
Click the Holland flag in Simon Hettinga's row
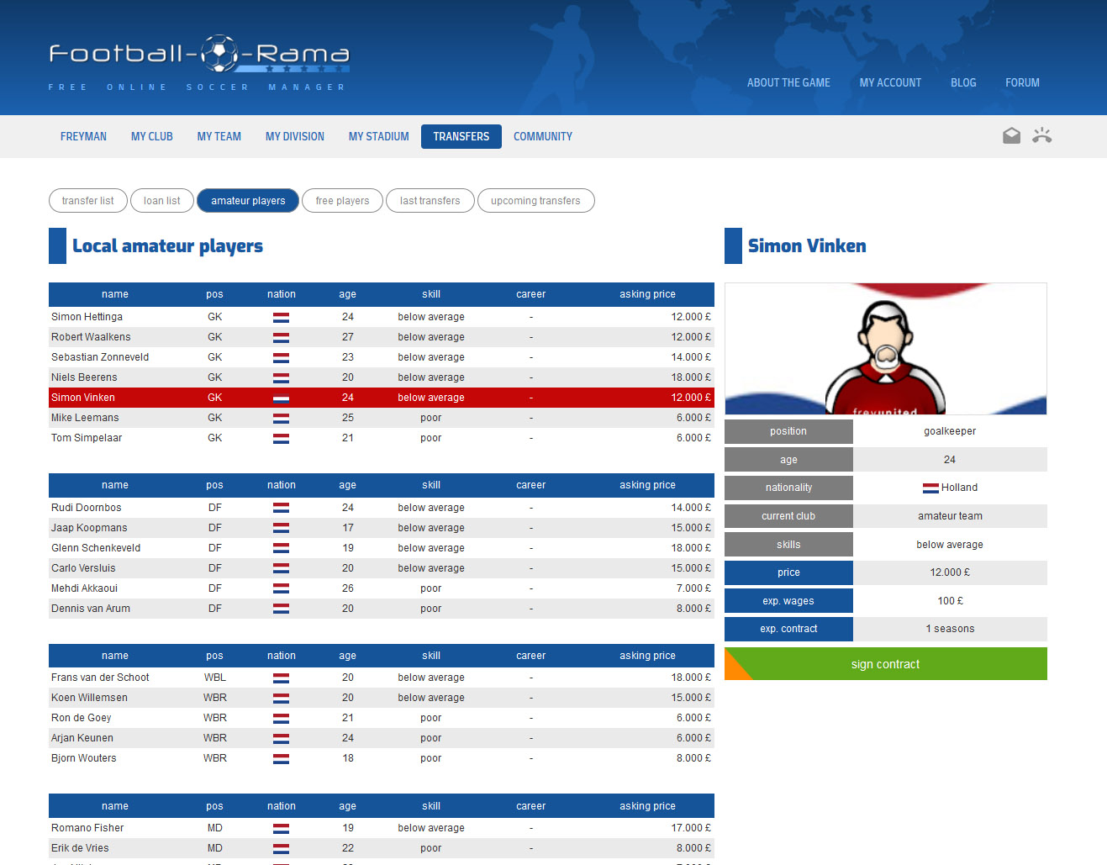282,318
